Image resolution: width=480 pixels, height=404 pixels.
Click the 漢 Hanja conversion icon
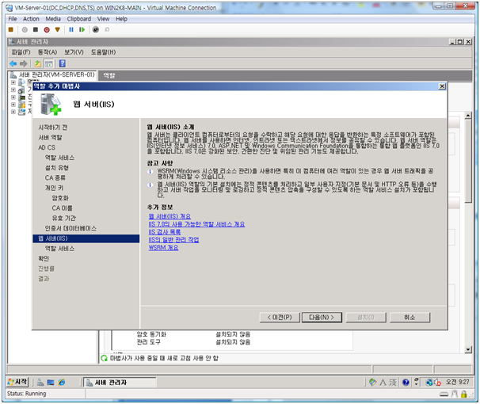pyautogui.click(x=393, y=383)
